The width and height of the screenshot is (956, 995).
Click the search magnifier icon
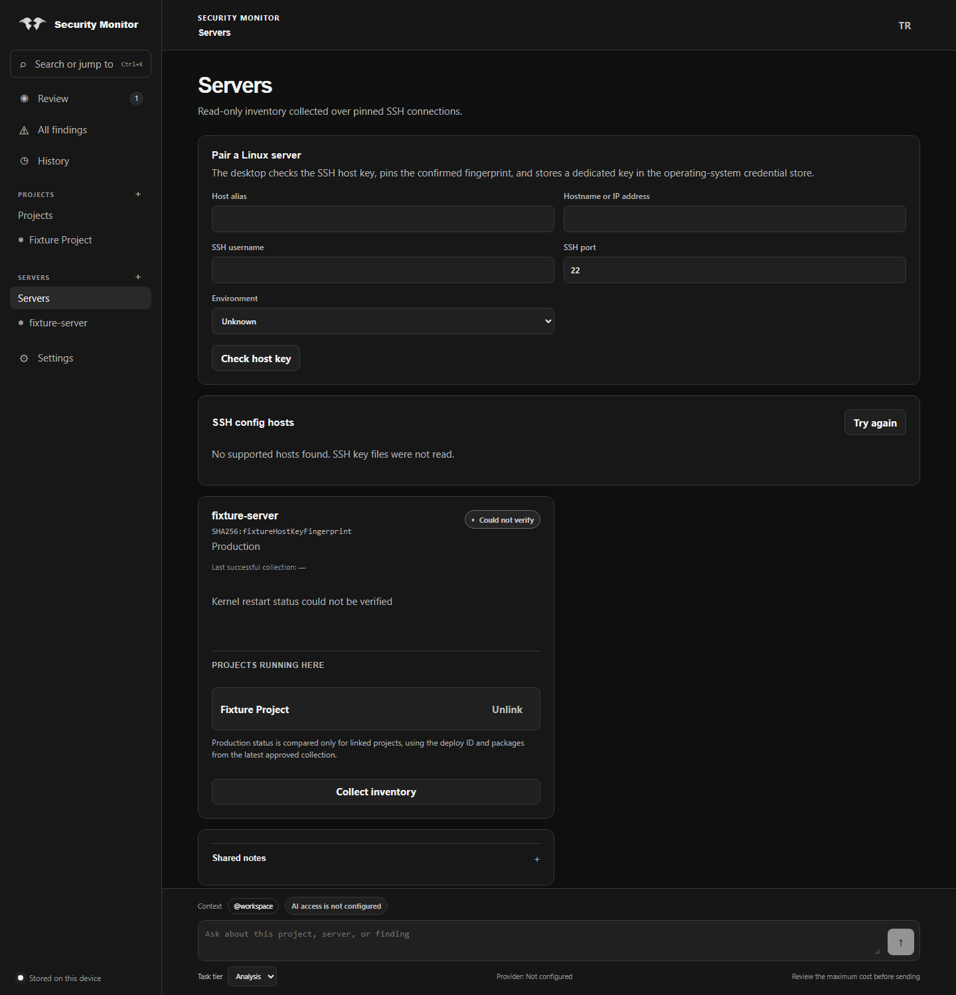point(23,64)
